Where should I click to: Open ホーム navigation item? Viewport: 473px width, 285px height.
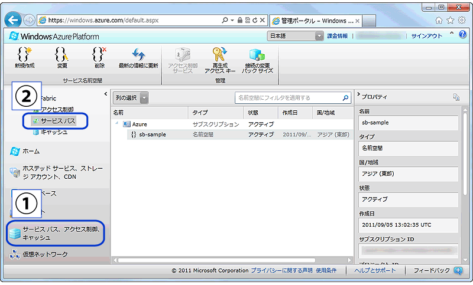pyautogui.click(x=25, y=151)
